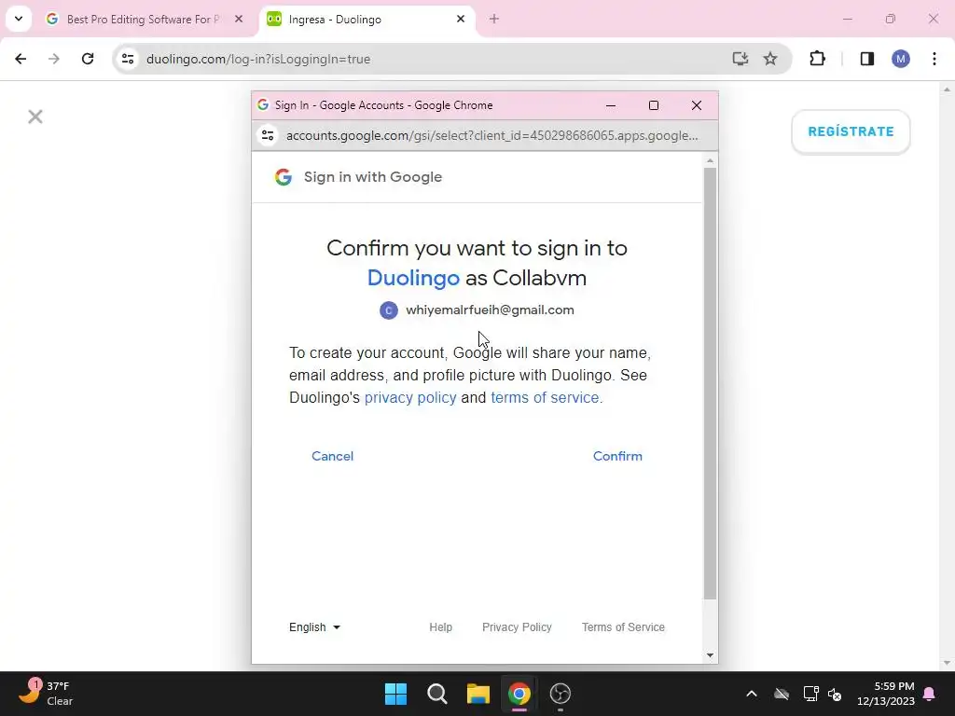This screenshot has height=716, width=955.
Task: Select the Ingresa - Duolingo tab
Action: click(366, 20)
